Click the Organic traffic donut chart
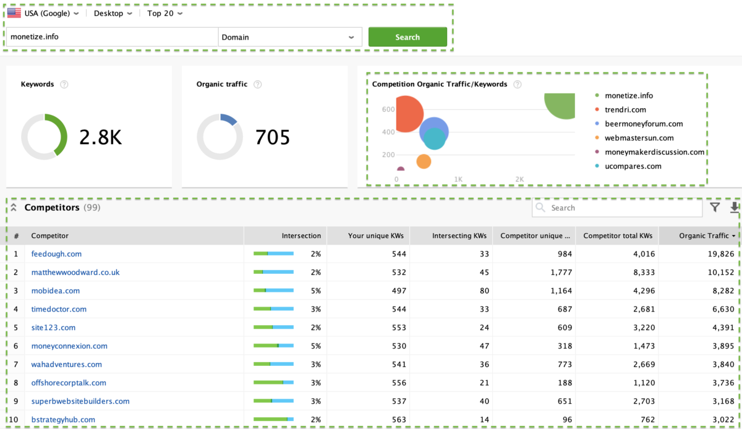Viewport: 742px width, 429px height. 220,137
